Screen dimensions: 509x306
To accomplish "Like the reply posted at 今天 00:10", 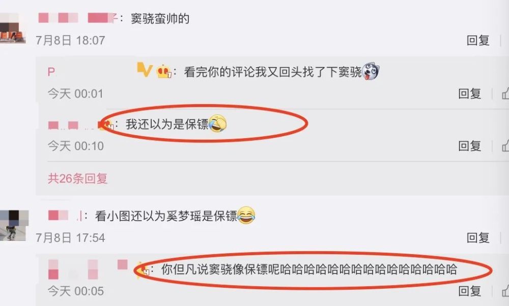I will [x=505, y=146].
